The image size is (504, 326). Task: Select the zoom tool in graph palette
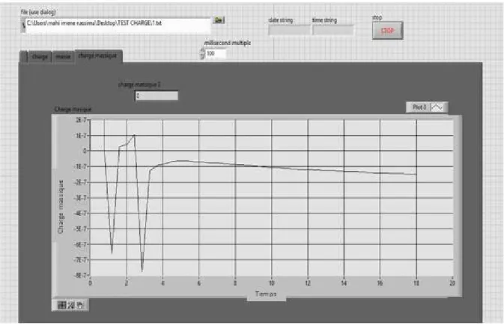(71, 305)
